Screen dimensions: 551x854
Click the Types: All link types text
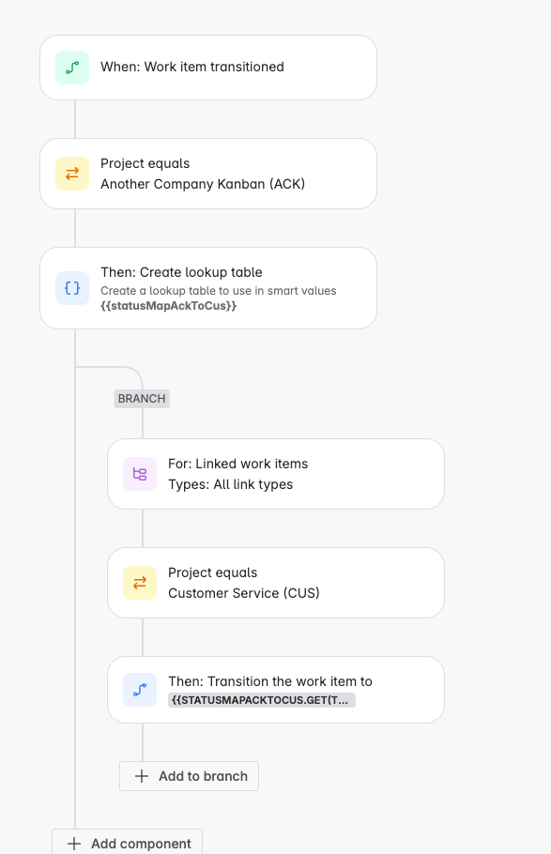(x=231, y=484)
